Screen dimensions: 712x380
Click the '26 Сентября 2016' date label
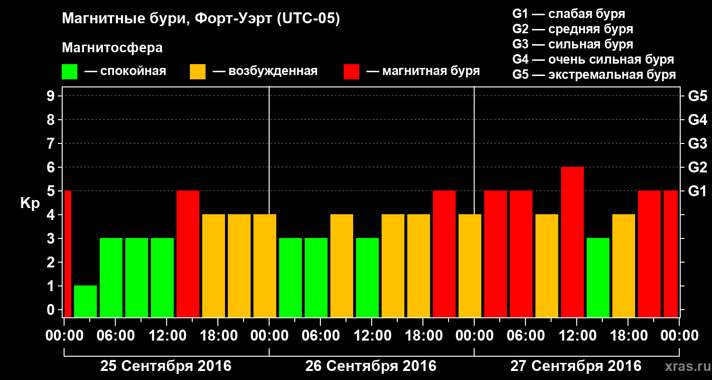[371, 366]
